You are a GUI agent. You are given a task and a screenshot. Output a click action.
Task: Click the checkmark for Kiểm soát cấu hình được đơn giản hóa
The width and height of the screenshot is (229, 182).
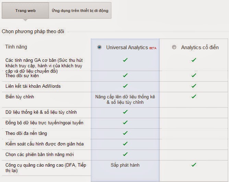point(125,144)
